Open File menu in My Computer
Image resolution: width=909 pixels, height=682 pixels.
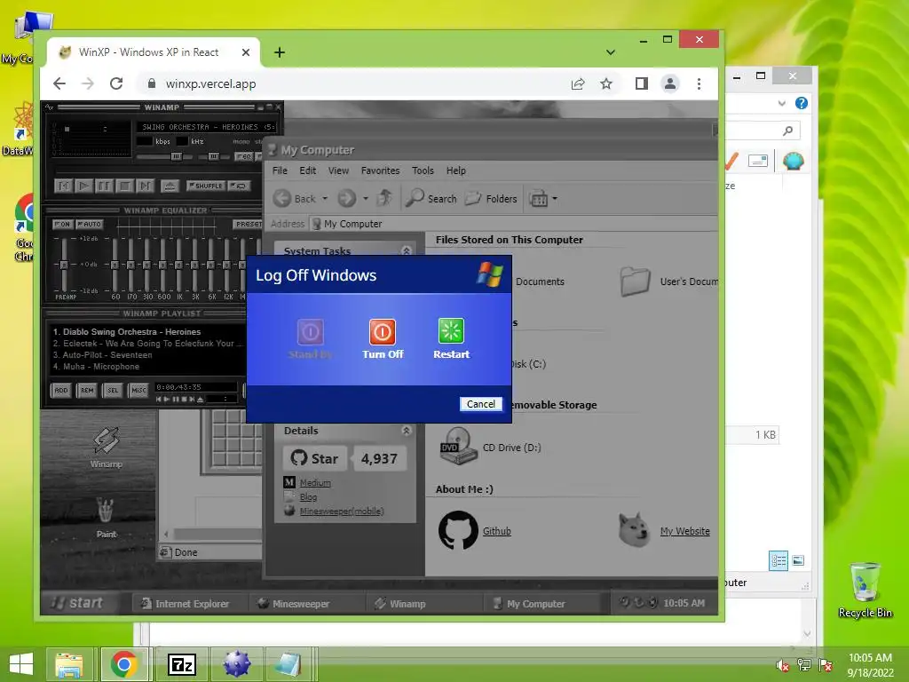(x=280, y=170)
